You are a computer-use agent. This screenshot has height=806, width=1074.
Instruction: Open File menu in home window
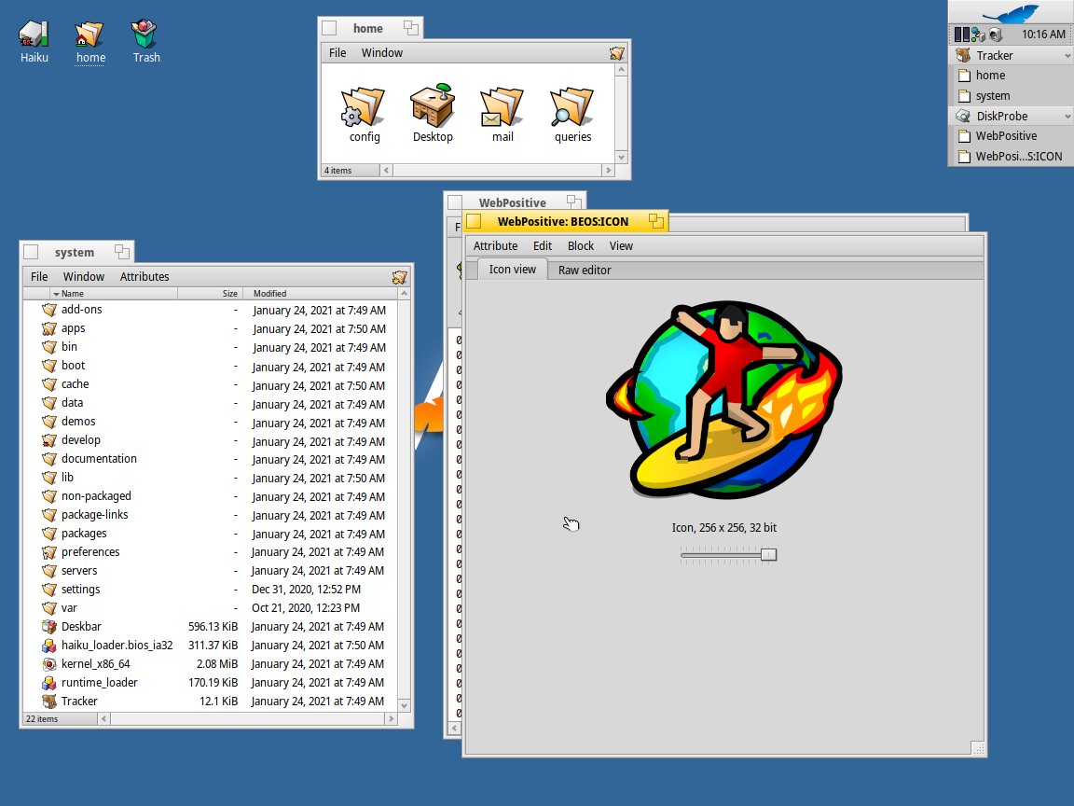click(x=337, y=53)
